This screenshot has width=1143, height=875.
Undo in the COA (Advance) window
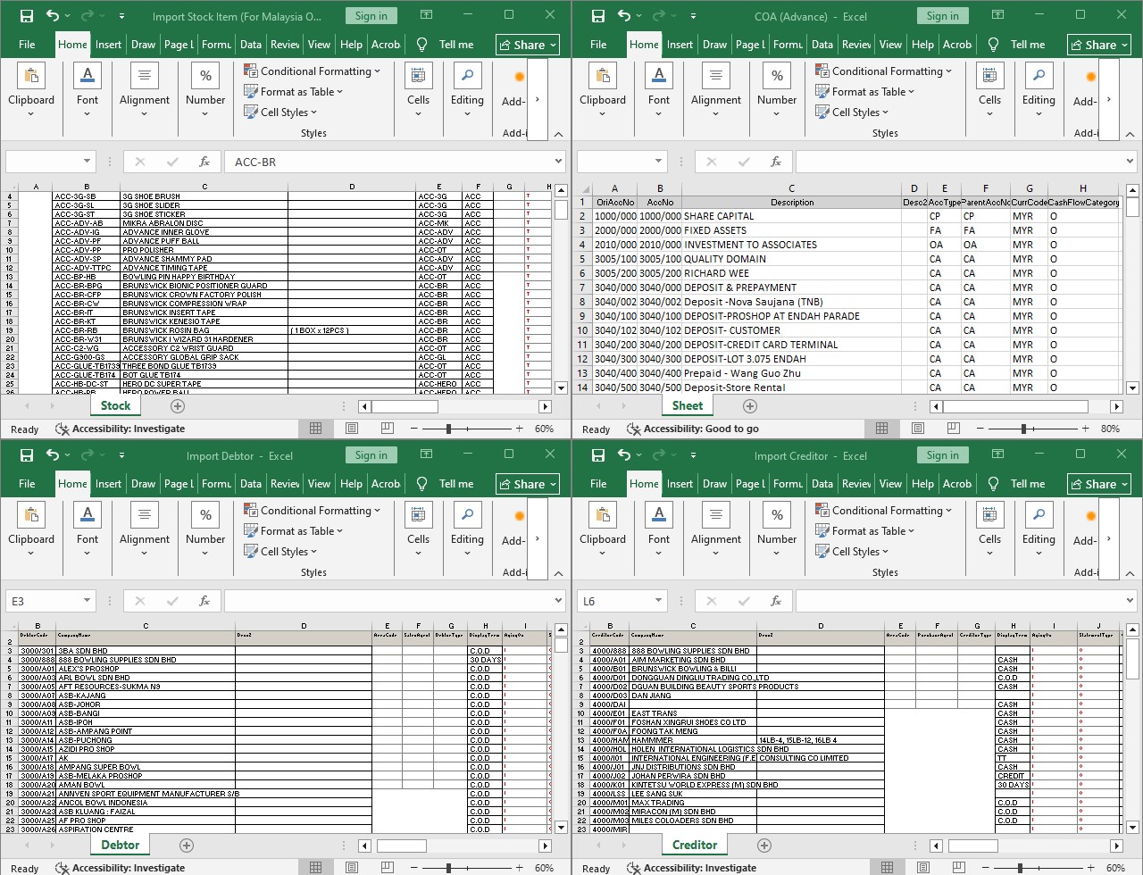pos(624,16)
